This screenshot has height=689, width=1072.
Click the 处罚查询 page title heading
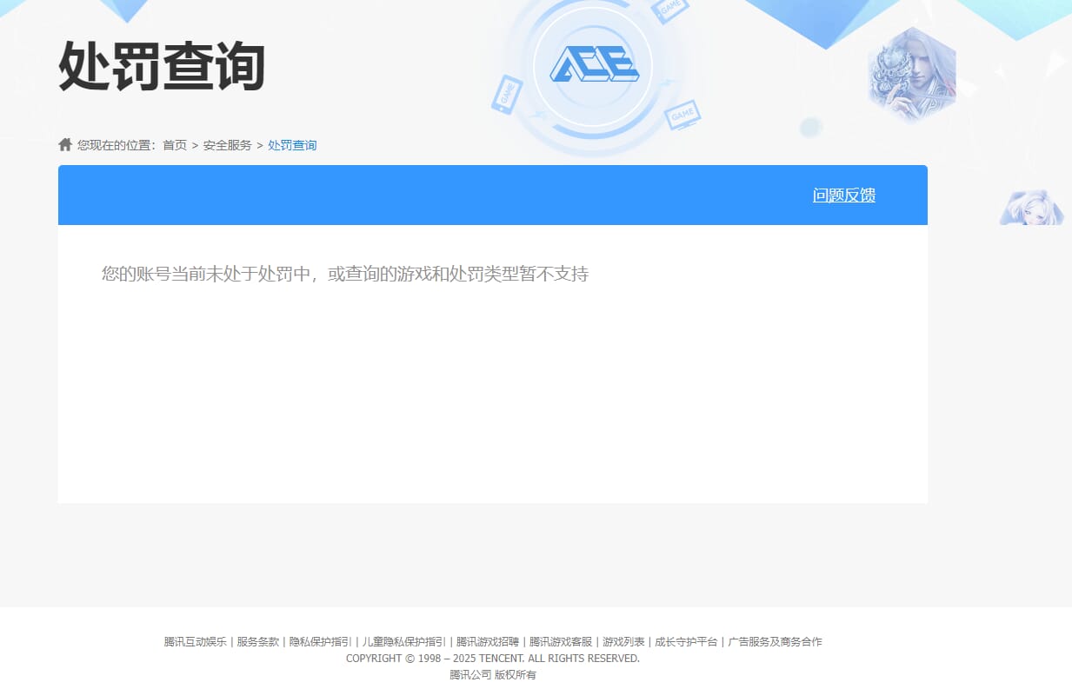[x=162, y=67]
